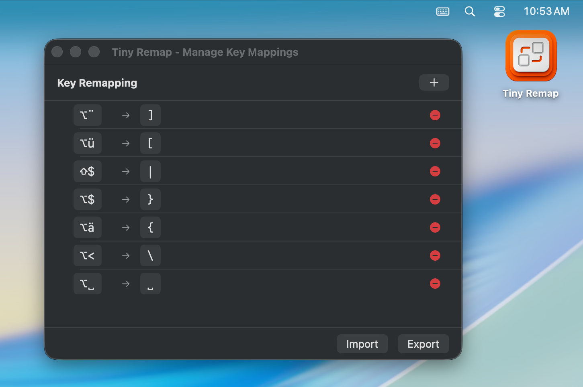
Task: Remove the mapping to { brace
Action: tap(435, 227)
